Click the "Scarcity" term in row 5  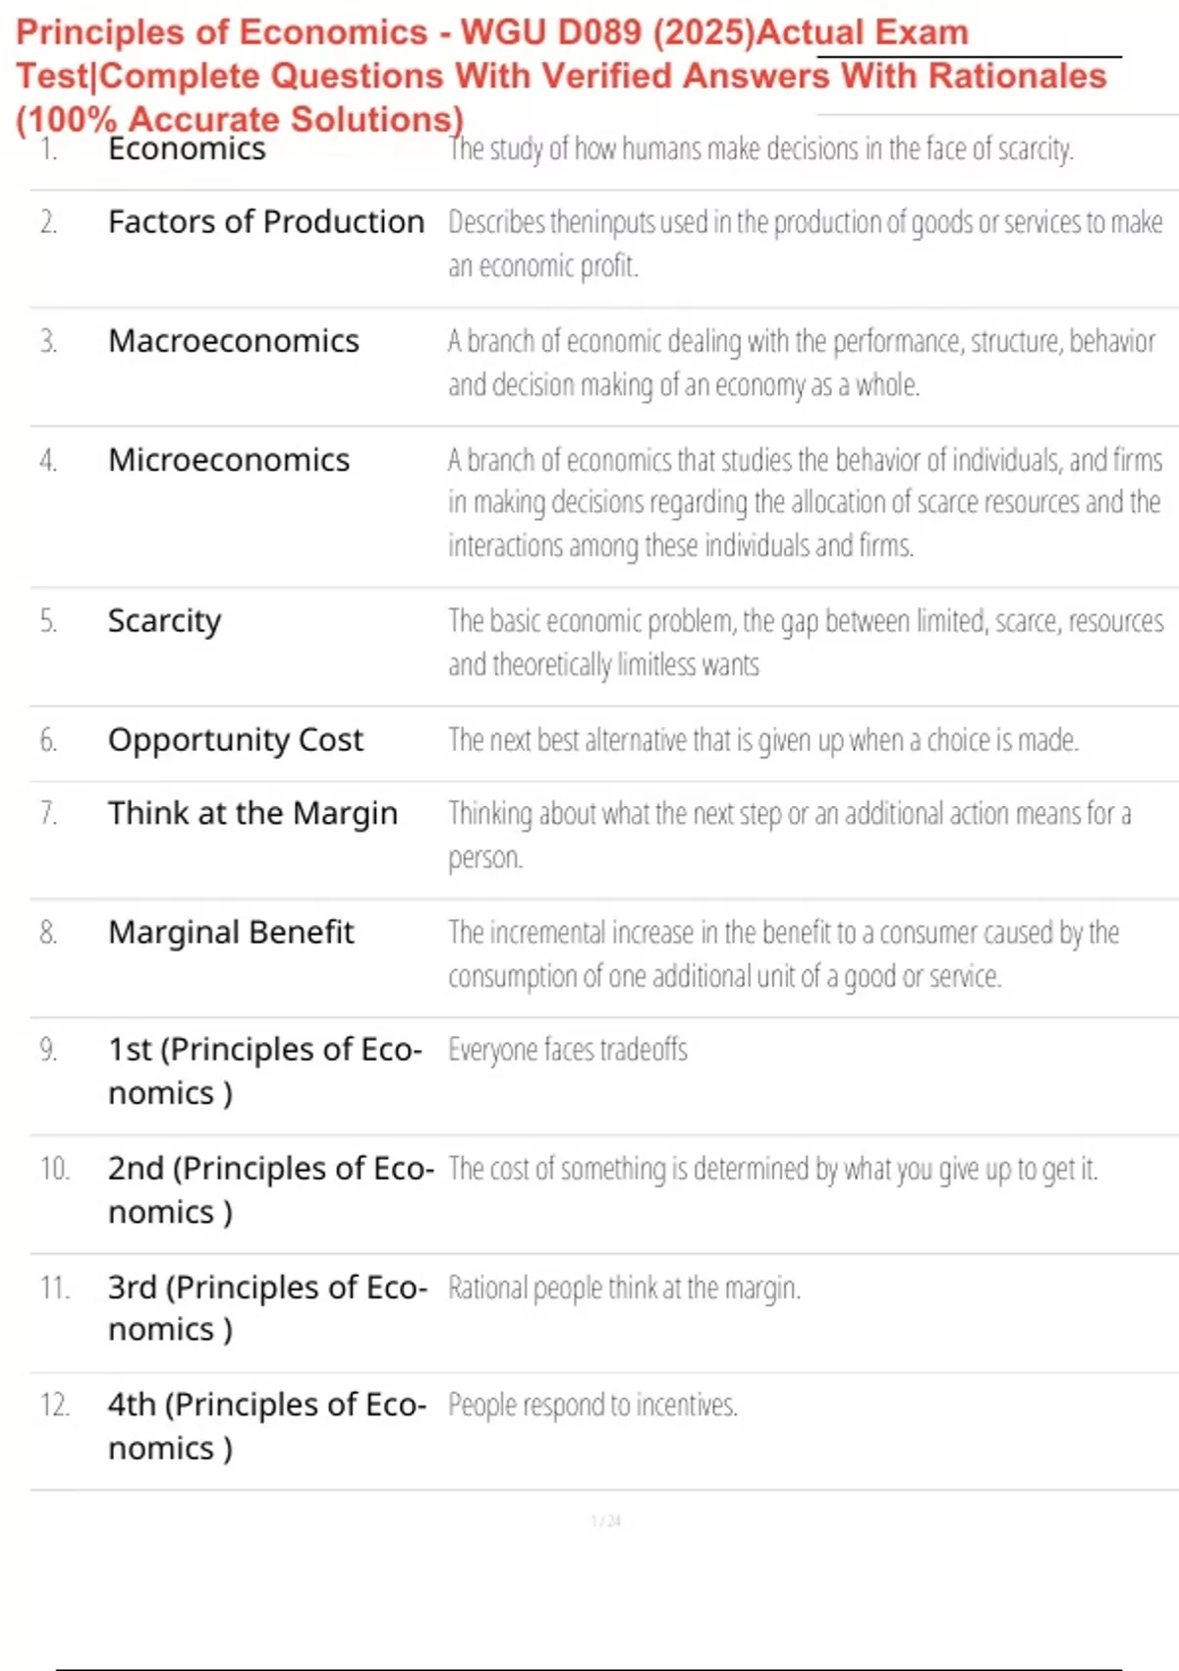164,621
